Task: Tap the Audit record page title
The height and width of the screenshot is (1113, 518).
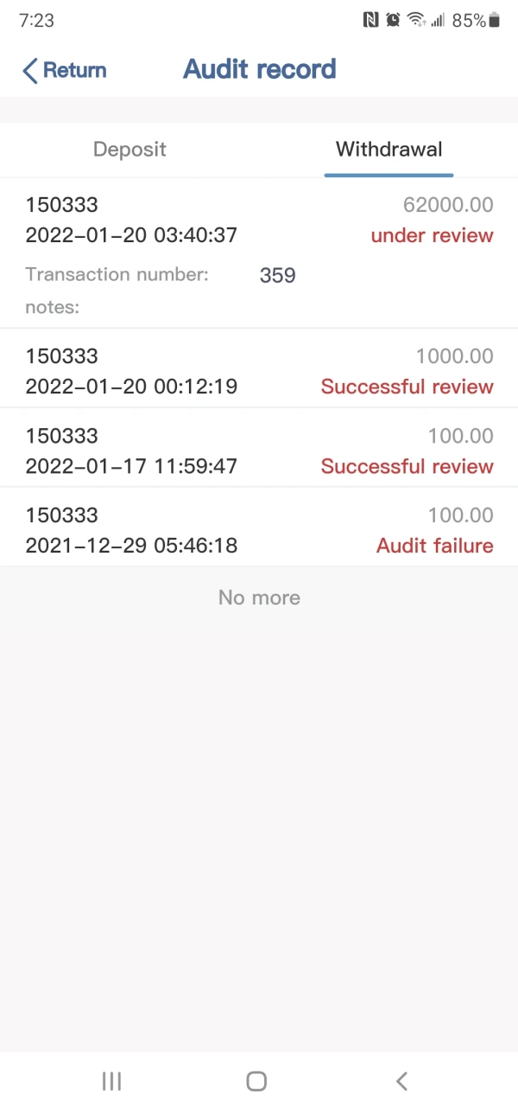Action: 259,70
